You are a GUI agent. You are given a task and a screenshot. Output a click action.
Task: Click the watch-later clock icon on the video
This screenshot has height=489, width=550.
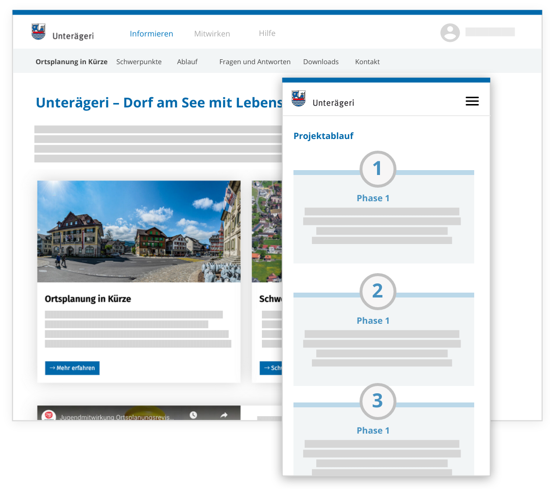pos(193,415)
